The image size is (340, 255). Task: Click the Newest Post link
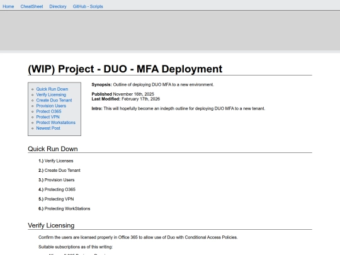pyautogui.click(x=48, y=128)
